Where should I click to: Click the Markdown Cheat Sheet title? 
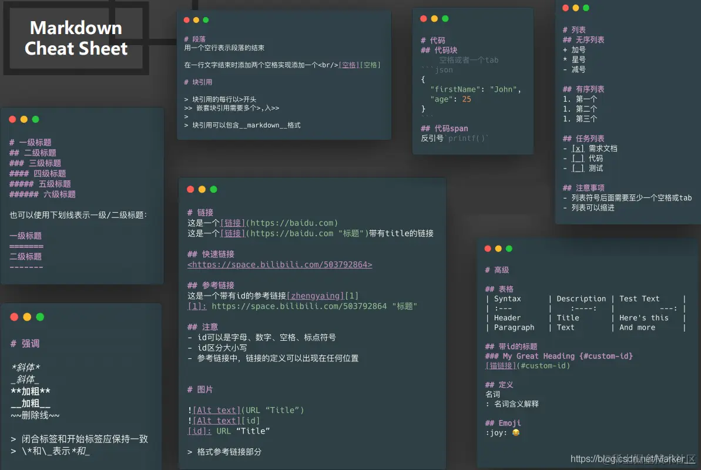click(76, 38)
